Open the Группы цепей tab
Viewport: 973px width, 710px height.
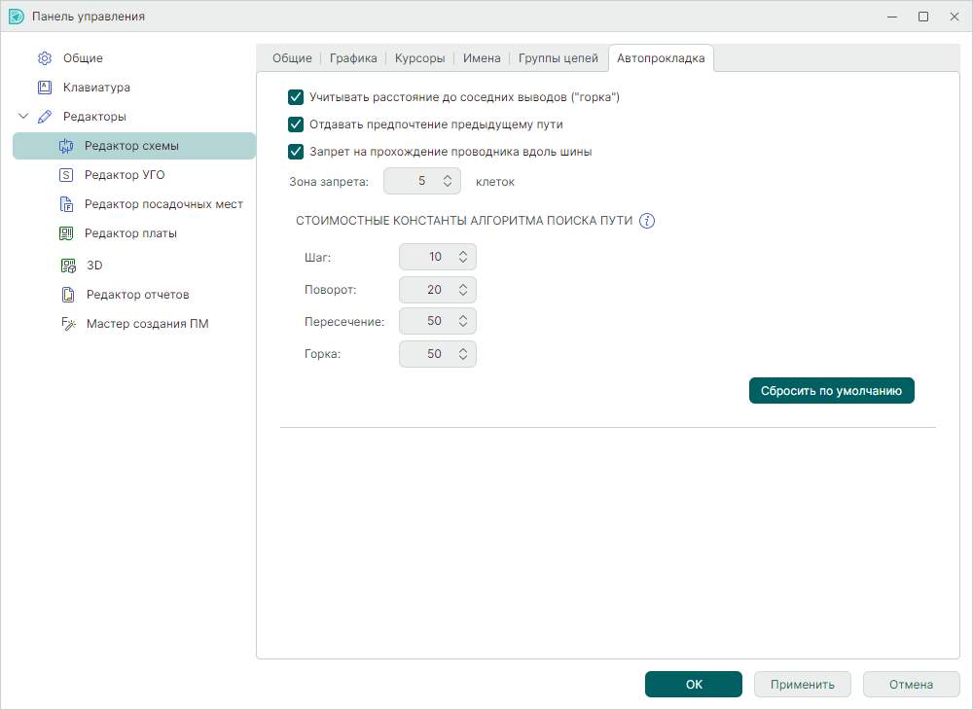click(558, 58)
